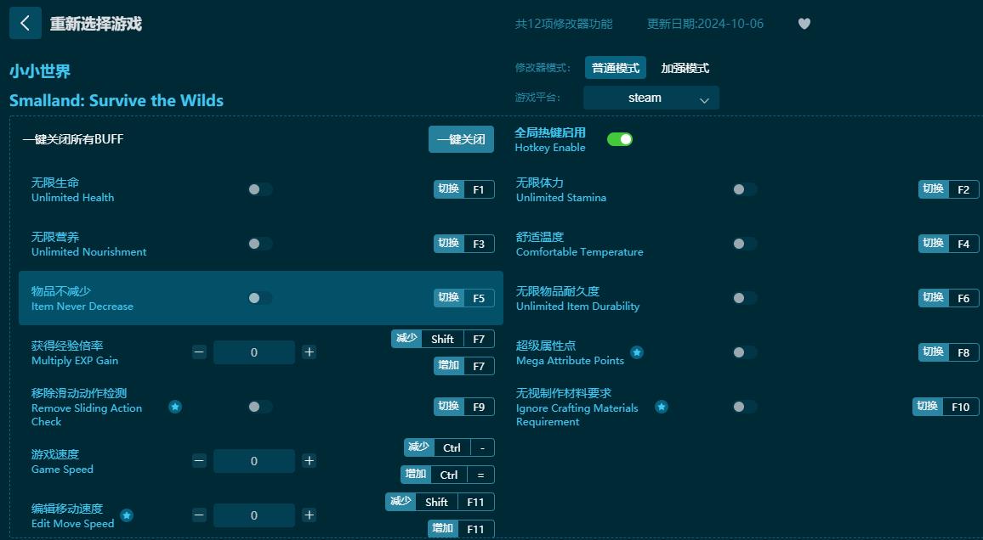Click minus icon for Game Speed

[199, 460]
